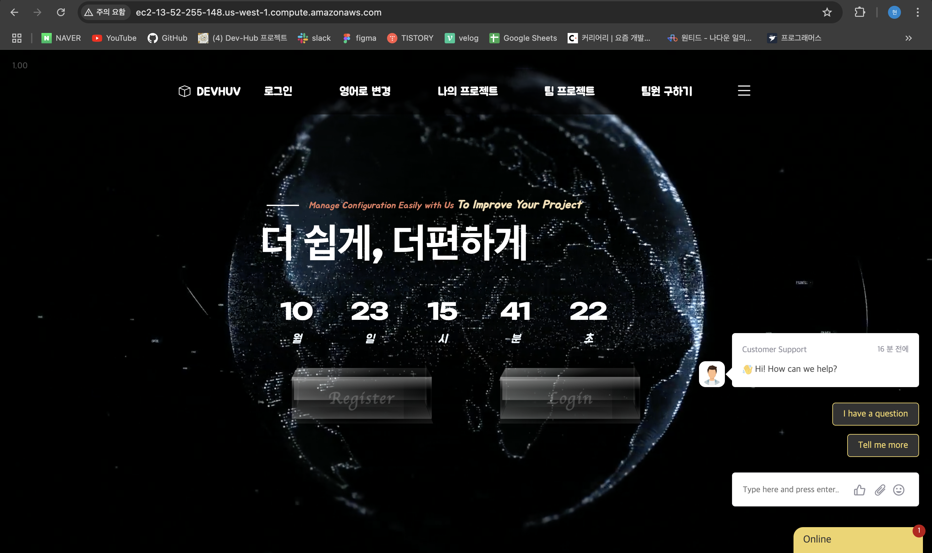The width and height of the screenshot is (932, 553).
Task: Click the thumbs-up icon in chat box
Action: (859, 490)
